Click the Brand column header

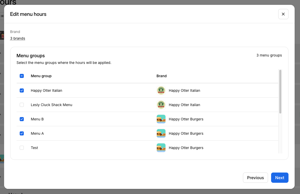(161, 76)
